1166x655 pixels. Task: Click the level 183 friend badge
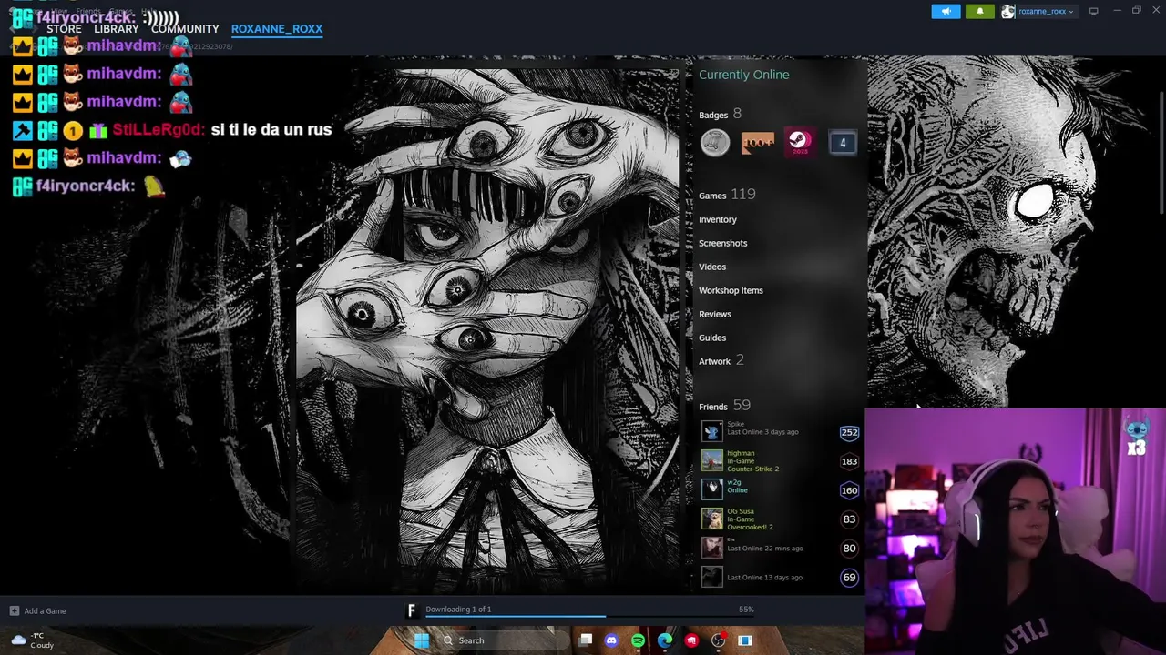tap(849, 461)
